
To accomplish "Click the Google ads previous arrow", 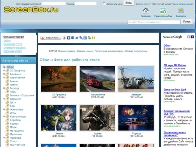I will [x=189, y=37].
